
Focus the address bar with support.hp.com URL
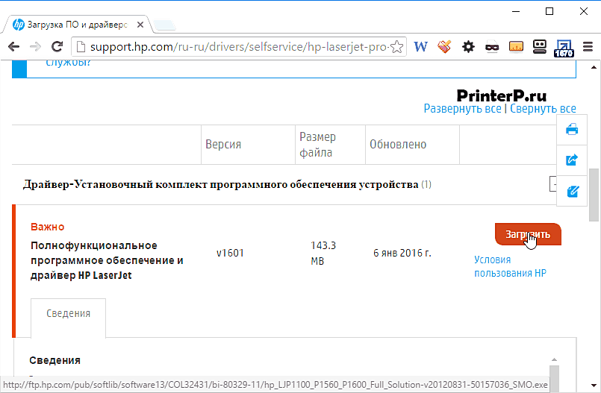tap(240, 47)
